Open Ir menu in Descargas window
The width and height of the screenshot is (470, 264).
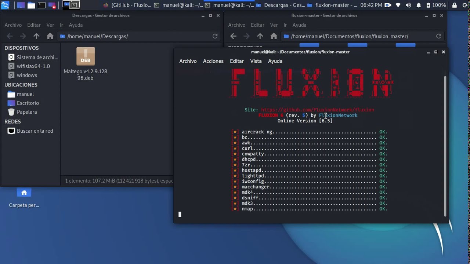(62, 25)
